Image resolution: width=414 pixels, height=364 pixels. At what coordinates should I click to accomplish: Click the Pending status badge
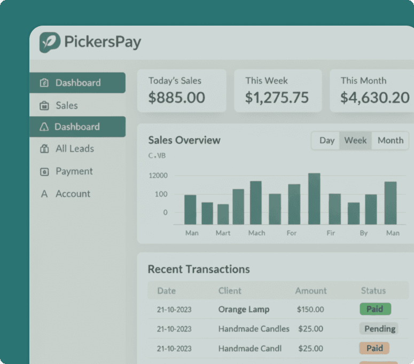point(379,329)
